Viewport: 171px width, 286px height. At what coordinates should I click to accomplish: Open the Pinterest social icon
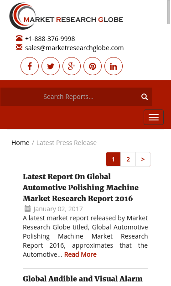[x=93, y=66]
